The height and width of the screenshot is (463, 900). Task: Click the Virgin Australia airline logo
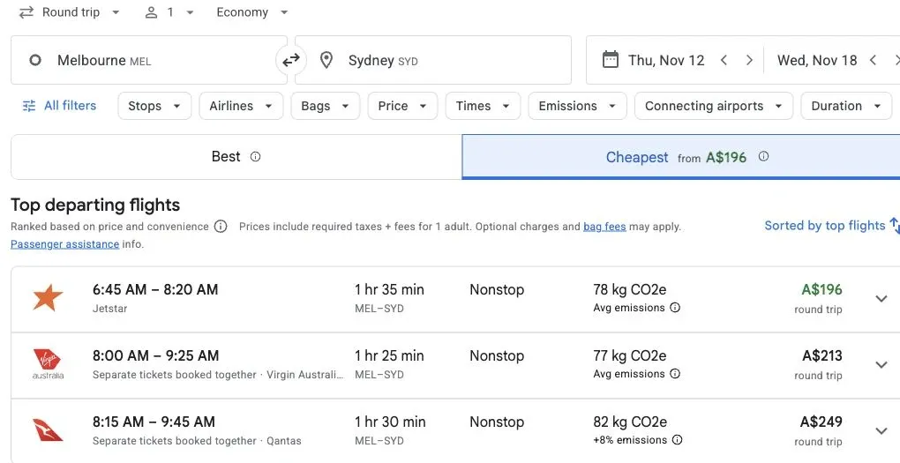pyautogui.click(x=48, y=364)
